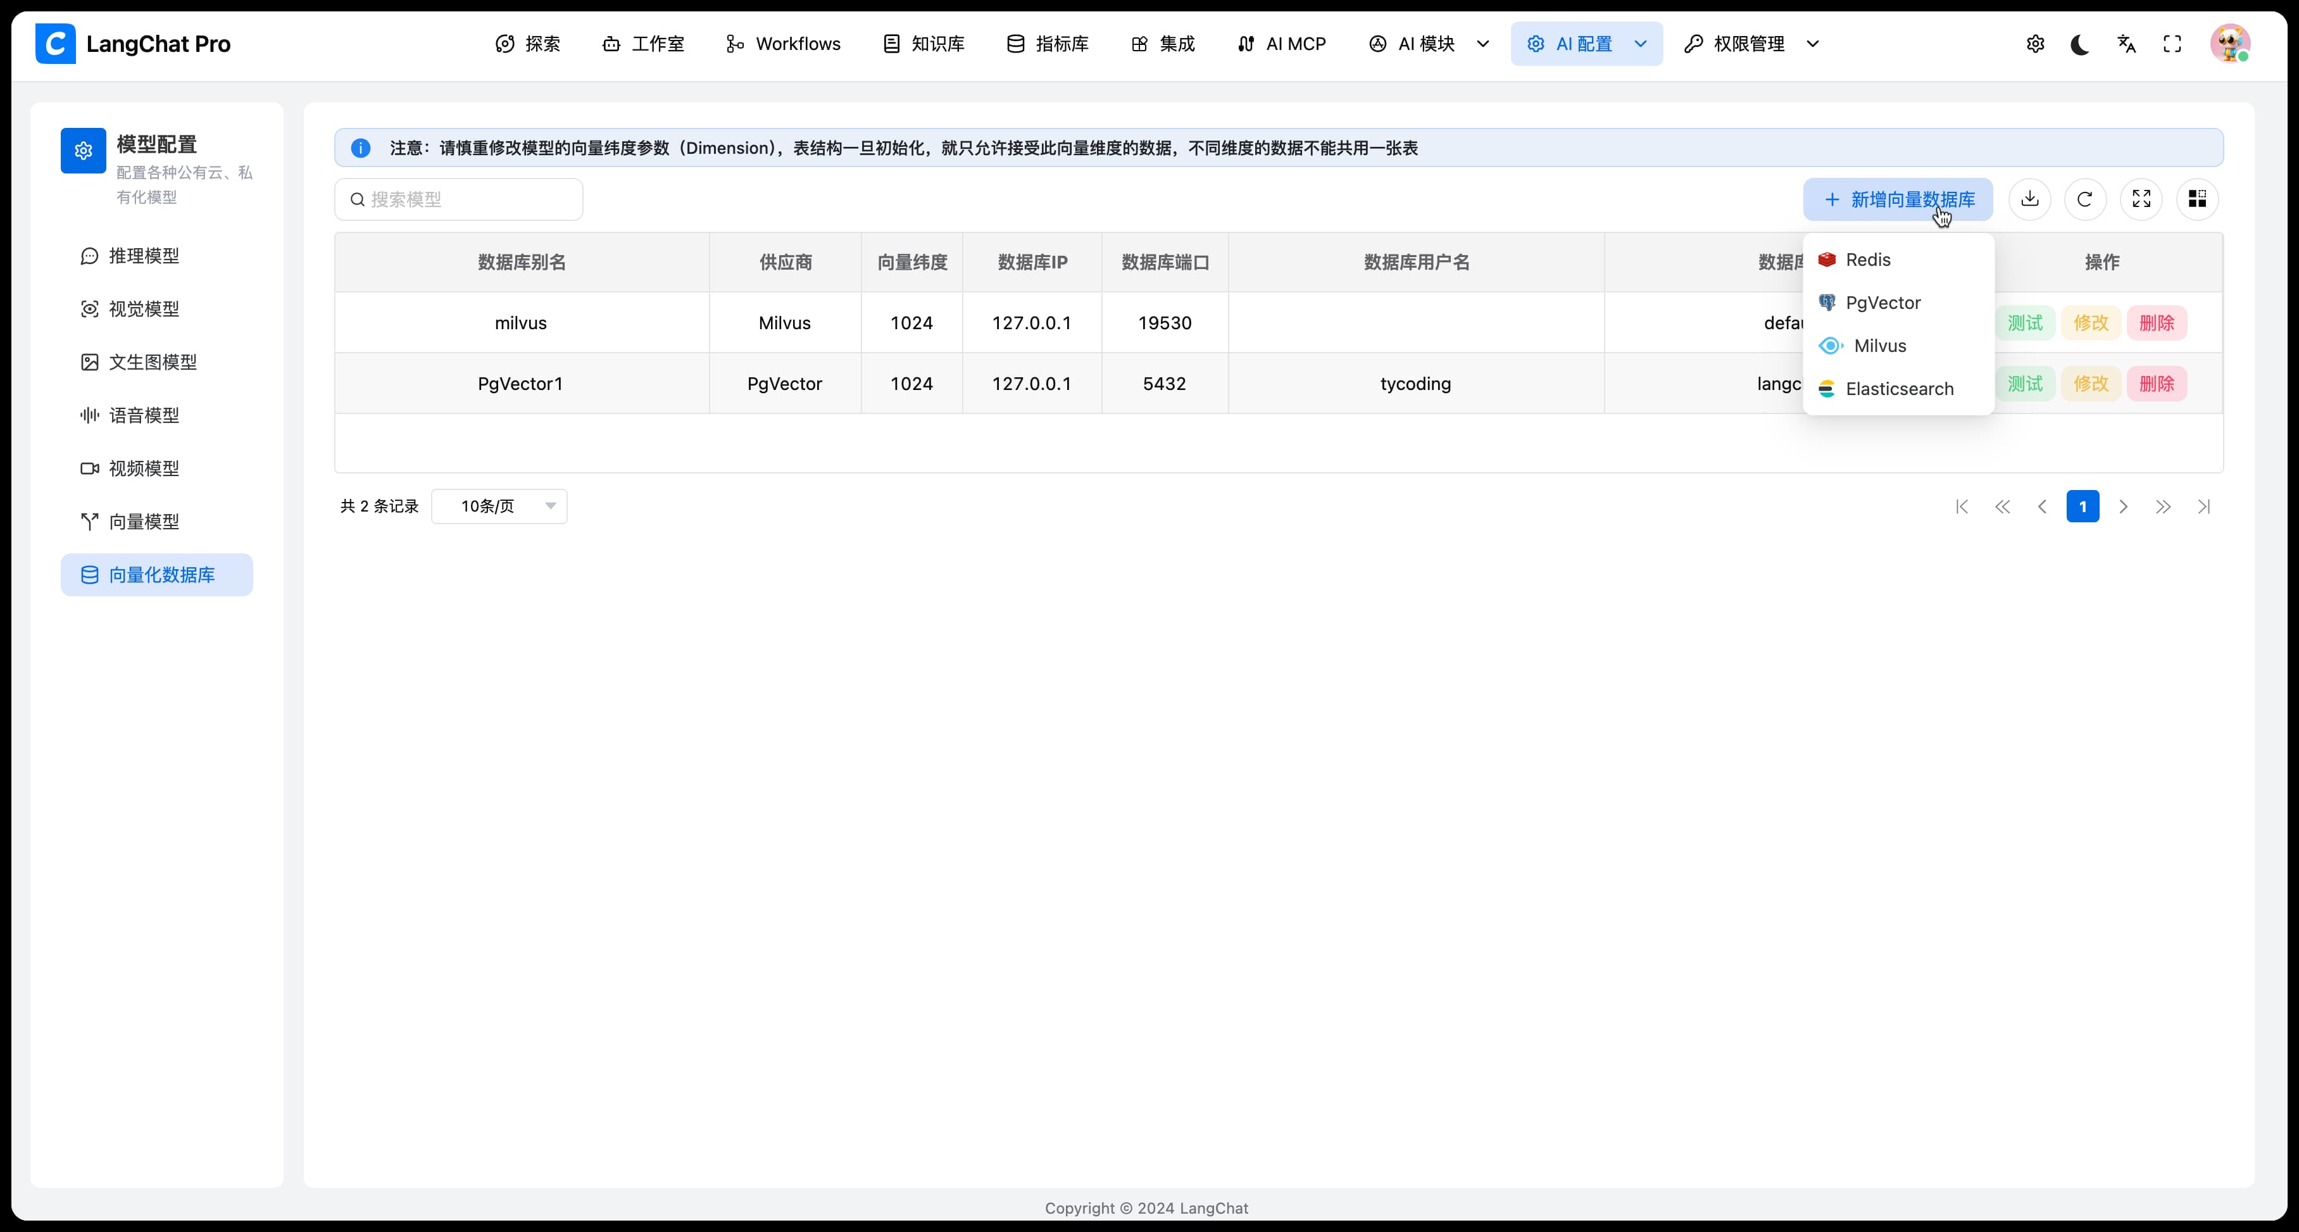Viewport: 2299px width, 1232px height.
Task: Open the 探索 navigation item
Action: (x=529, y=44)
